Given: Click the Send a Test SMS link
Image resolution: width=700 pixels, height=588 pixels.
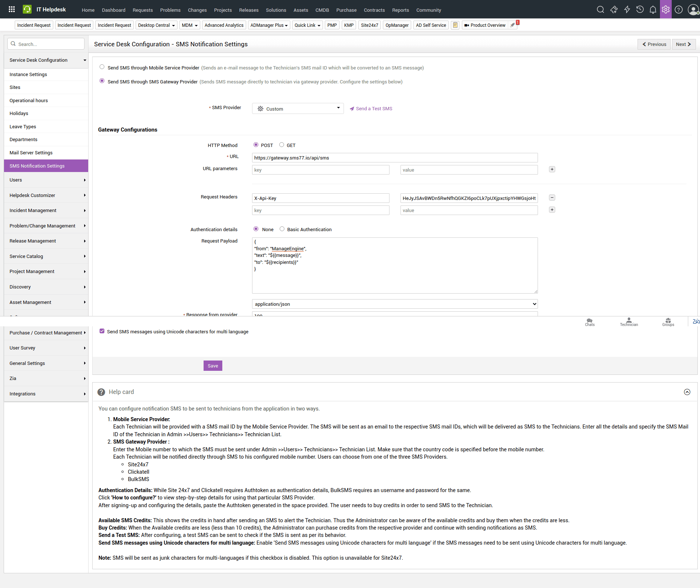Looking at the screenshot, I should pos(374,108).
